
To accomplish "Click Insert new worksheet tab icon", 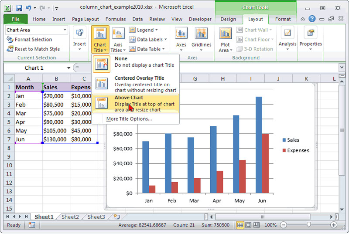I will click(x=117, y=217).
